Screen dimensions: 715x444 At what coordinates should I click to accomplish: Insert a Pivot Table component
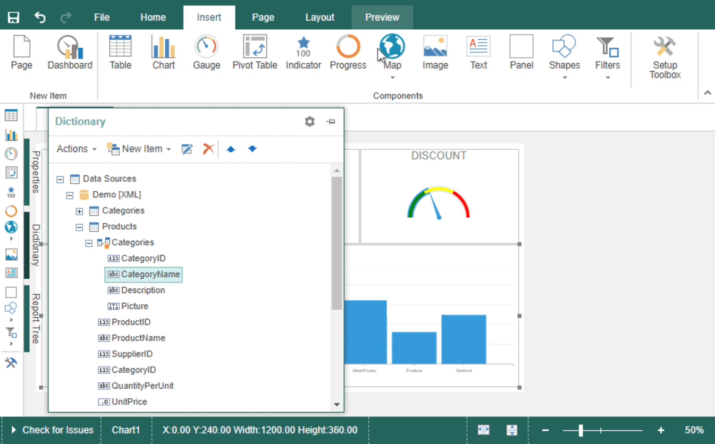[255, 53]
